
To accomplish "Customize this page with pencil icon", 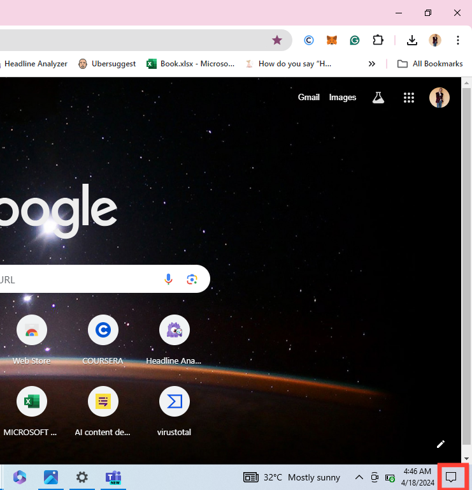I will click(x=441, y=444).
